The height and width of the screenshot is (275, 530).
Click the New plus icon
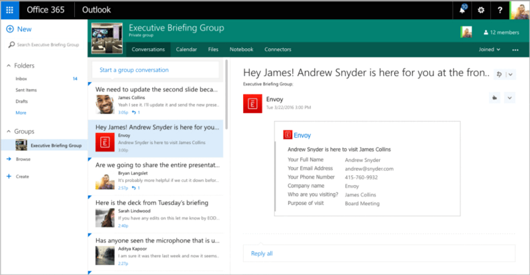(10, 29)
